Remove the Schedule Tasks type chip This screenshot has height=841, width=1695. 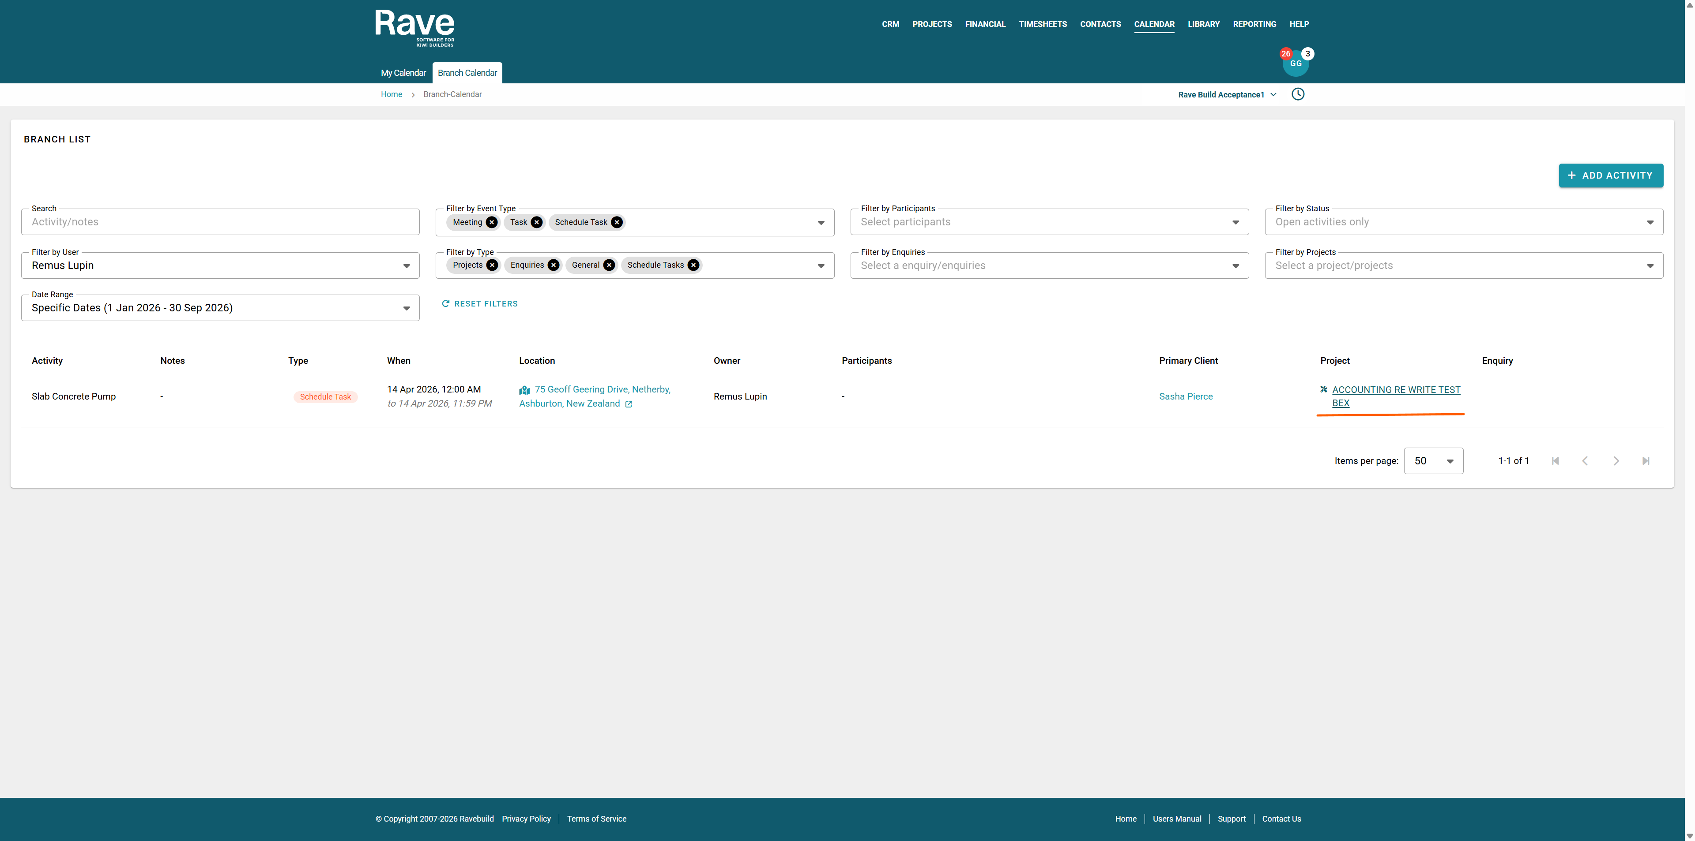tap(693, 265)
